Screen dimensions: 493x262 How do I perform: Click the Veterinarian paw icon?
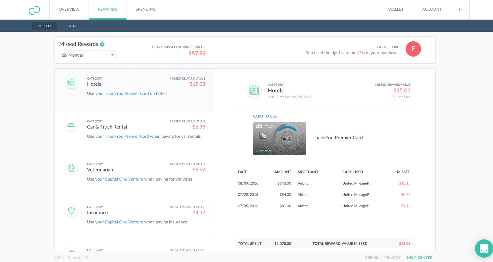click(71, 168)
